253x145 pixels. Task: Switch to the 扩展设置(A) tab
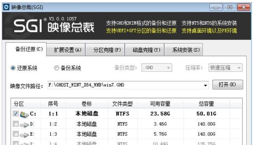(66, 50)
